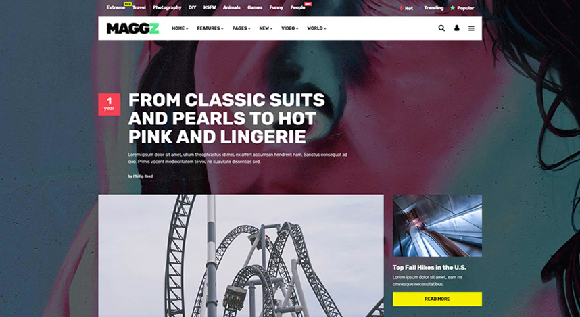Screen dimensions: 580x317
Task: Open the search magnifier icon
Action: pyautogui.click(x=441, y=28)
